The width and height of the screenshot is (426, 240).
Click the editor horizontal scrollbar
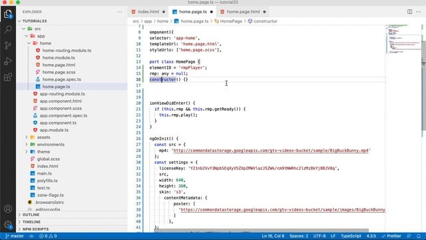[x=261, y=231]
